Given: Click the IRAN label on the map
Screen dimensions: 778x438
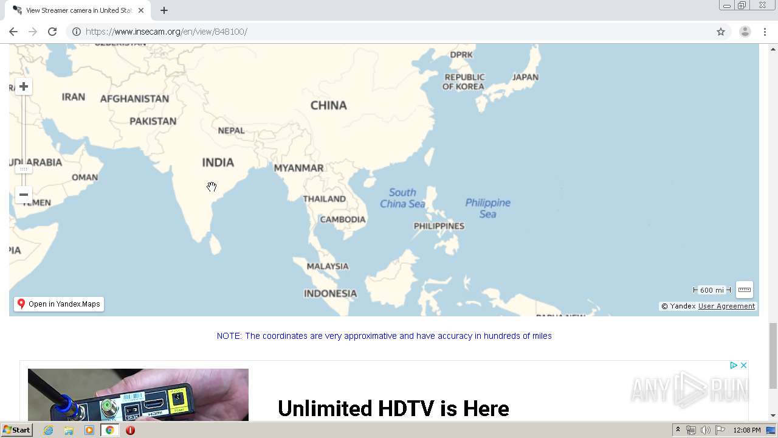Looking at the screenshot, I should [x=74, y=97].
